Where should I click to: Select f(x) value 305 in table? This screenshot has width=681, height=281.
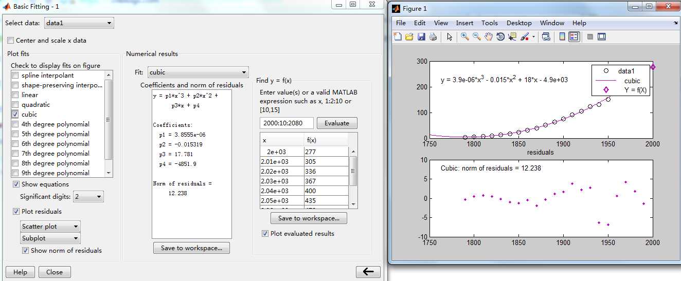click(x=326, y=162)
